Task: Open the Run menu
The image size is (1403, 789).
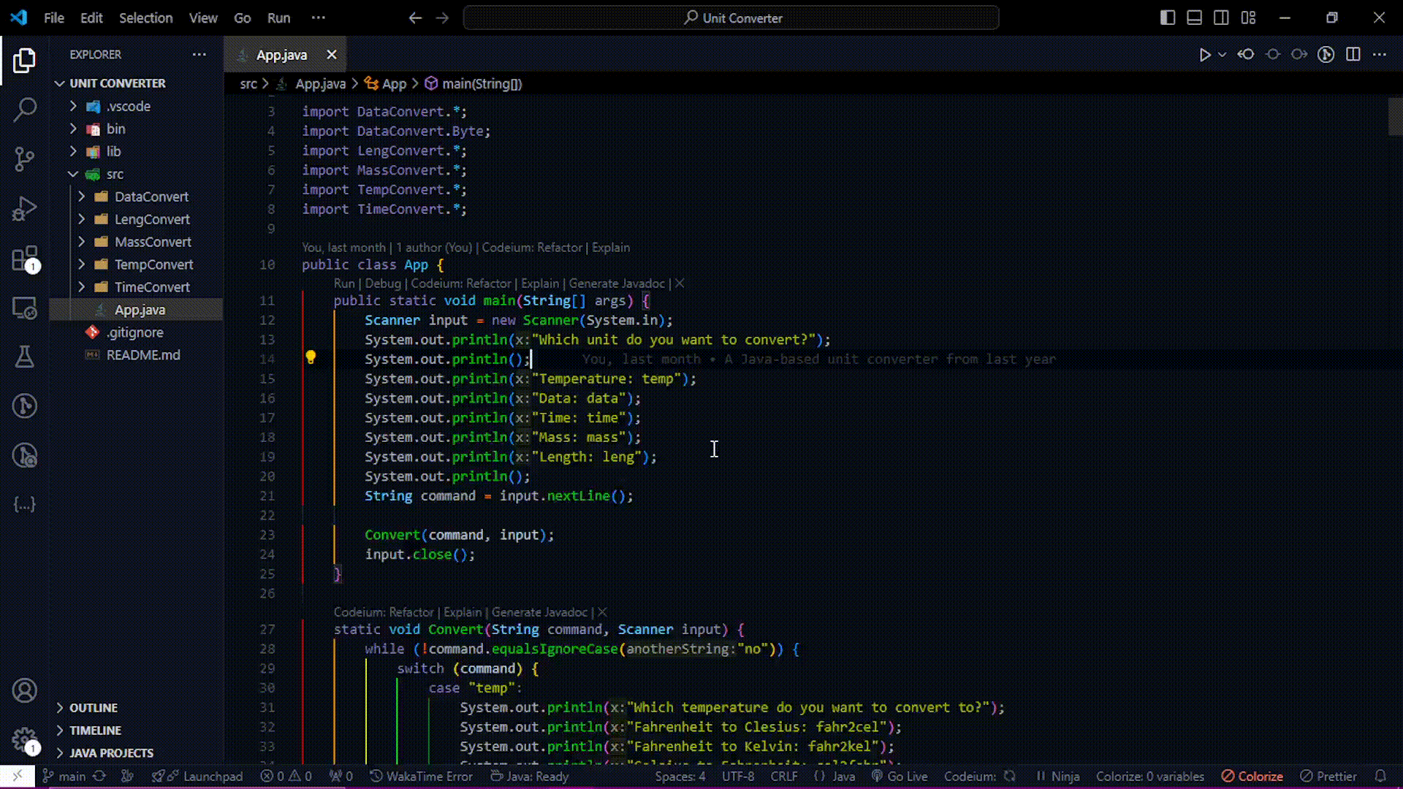Action: [x=279, y=18]
